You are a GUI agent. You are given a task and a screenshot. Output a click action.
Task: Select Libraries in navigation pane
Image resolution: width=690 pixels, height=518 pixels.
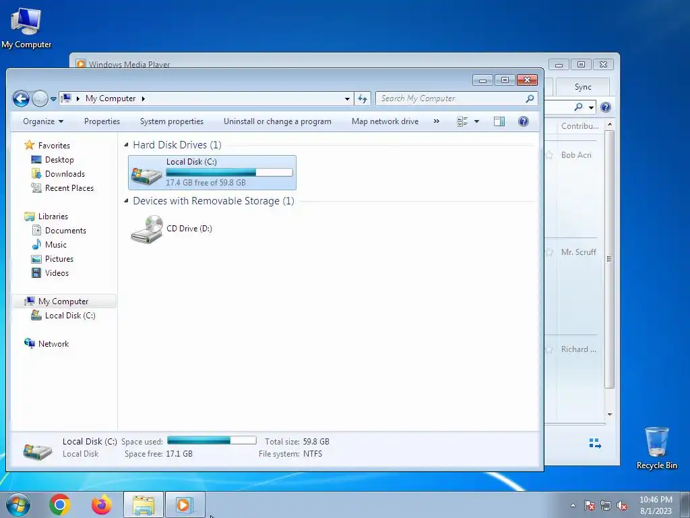click(x=53, y=217)
